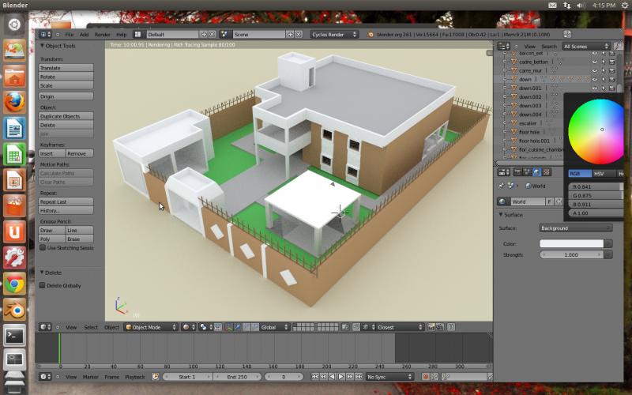Image resolution: width=632 pixels, height=395 pixels.
Task: Click the white world Color swatch
Action: click(x=570, y=243)
